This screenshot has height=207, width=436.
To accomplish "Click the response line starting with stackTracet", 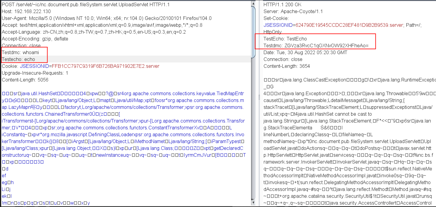I will 348,107.
